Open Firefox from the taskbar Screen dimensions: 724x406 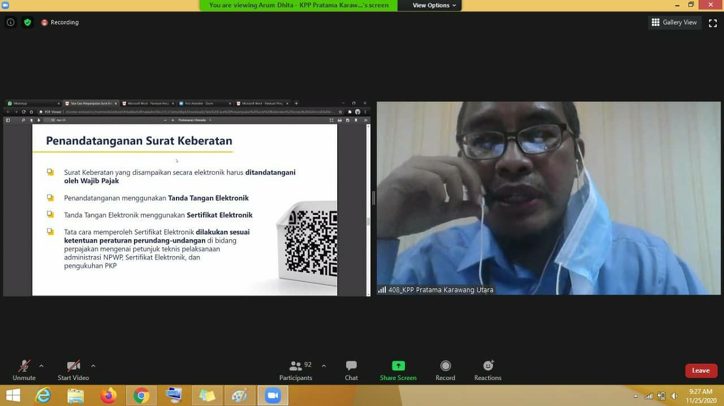pyautogui.click(x=108, y=395)
